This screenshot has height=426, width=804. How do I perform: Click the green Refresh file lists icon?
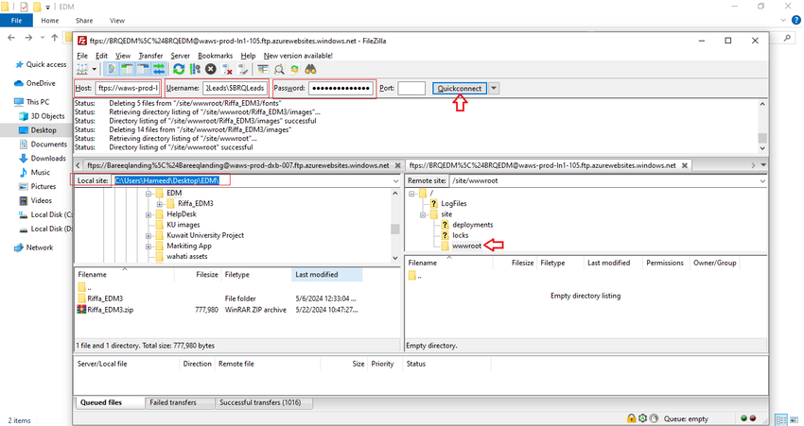(179, 69)
